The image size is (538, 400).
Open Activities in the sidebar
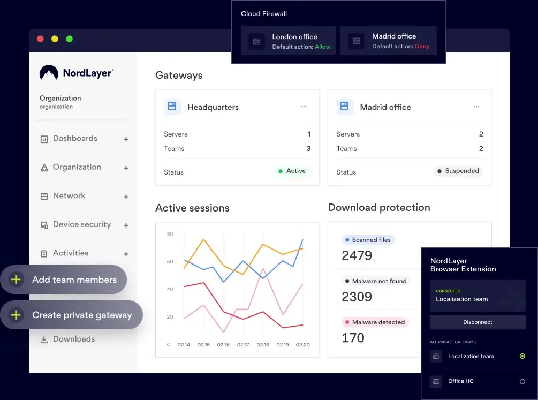[71, 253]
